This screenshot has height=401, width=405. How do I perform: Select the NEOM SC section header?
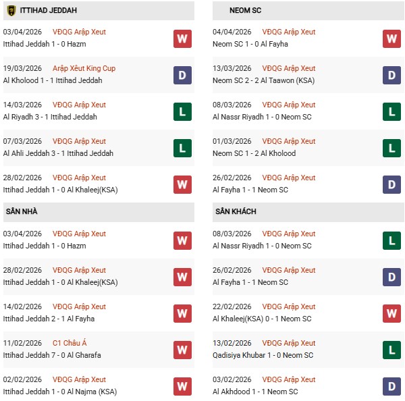coord(237,11)
